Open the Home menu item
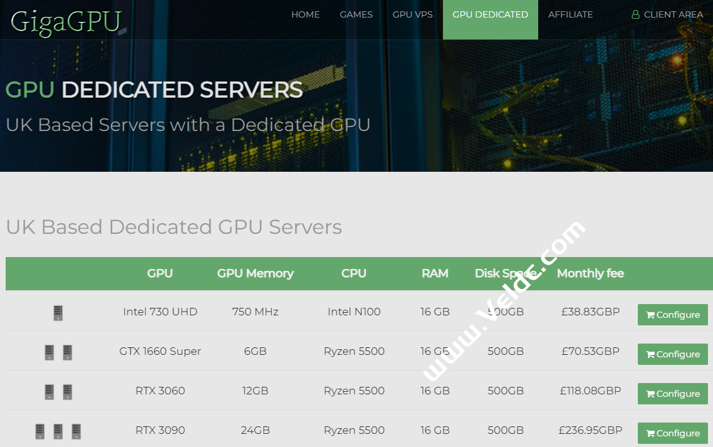Viewport: 713px width, 447px height. click(x=305, y=14)
